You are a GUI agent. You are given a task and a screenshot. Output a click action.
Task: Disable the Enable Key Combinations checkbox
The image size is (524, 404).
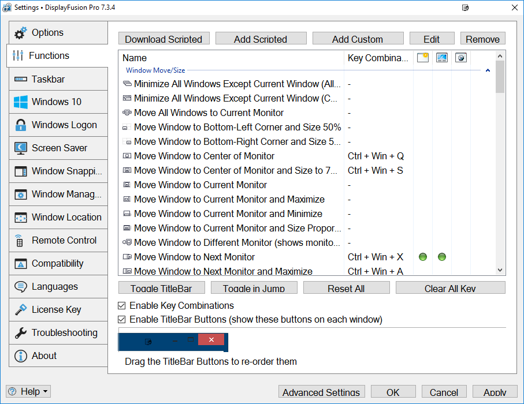122,305
